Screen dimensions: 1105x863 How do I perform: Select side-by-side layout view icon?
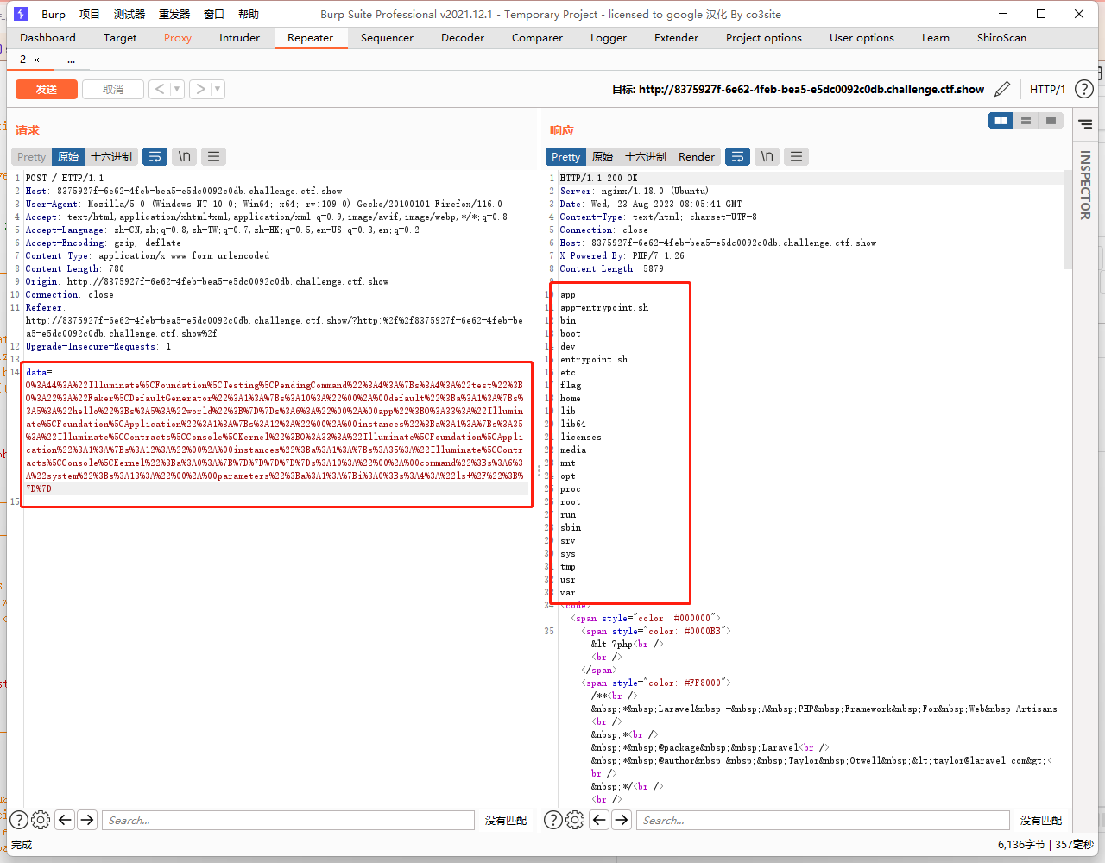point(1001,121)
